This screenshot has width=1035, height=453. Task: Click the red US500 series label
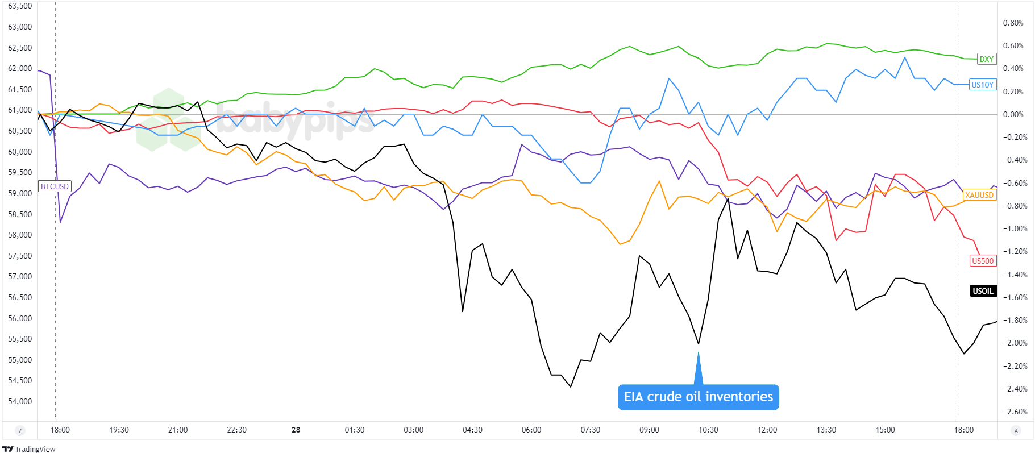983,261
